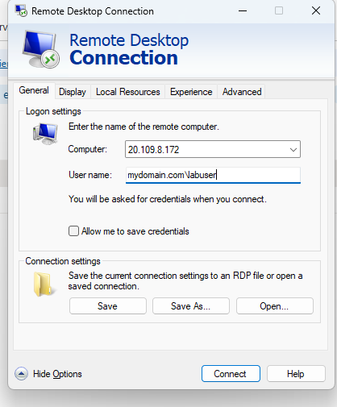This screenshot has height=407, width=337.
Task: Collapse options via Hide Options label
Action: 57,374
